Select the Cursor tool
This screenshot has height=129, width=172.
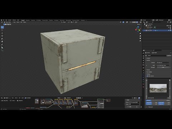[2, 30]
